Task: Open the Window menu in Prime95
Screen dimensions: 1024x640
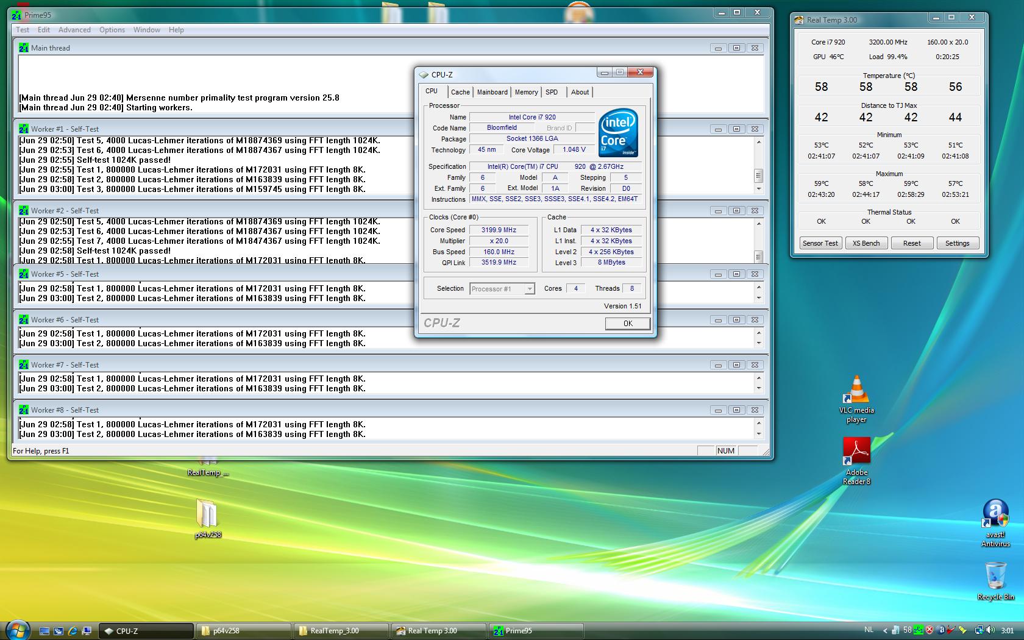Action: (147, 29)
